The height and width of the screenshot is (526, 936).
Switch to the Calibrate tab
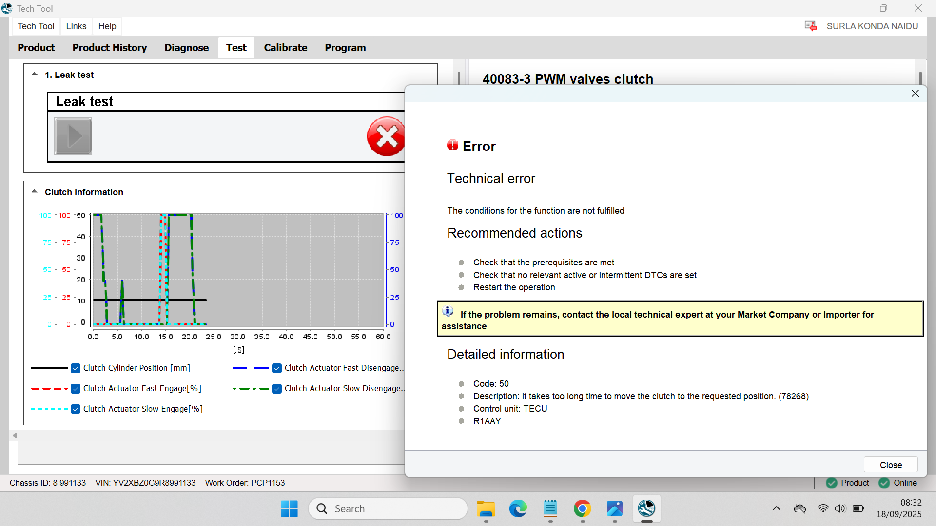pyautogui.click(x=286, y=48)
